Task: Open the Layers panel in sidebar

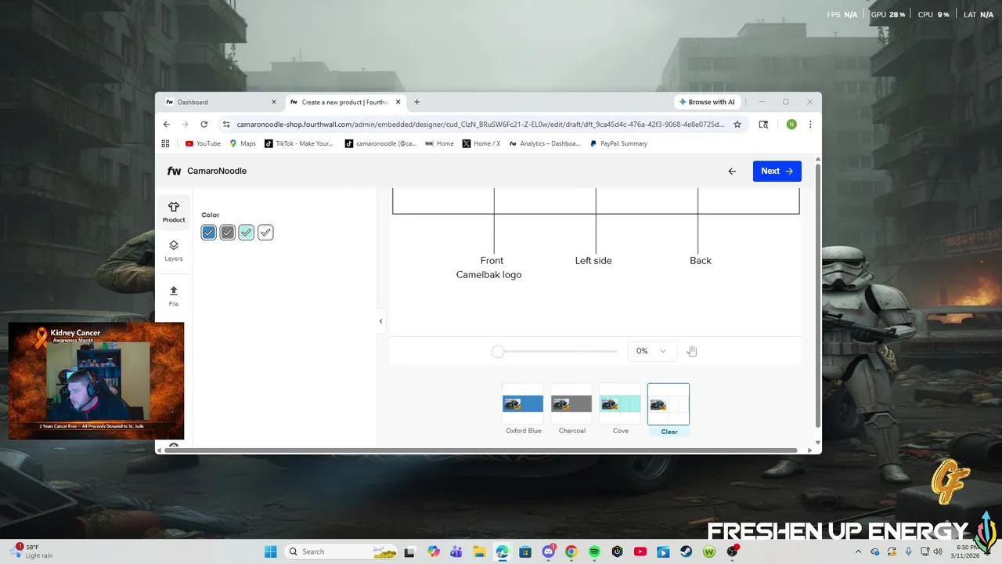Action: pos(174,251)
